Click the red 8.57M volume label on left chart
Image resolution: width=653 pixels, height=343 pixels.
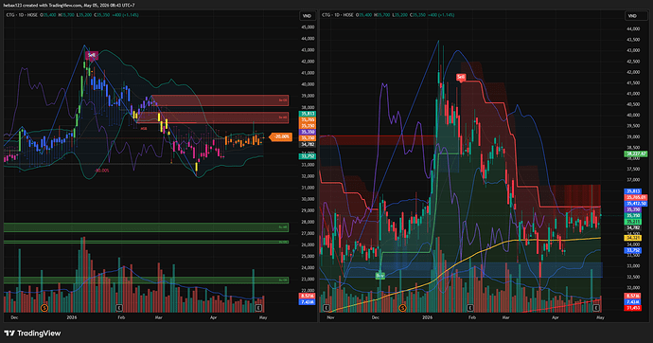point(307,296)
